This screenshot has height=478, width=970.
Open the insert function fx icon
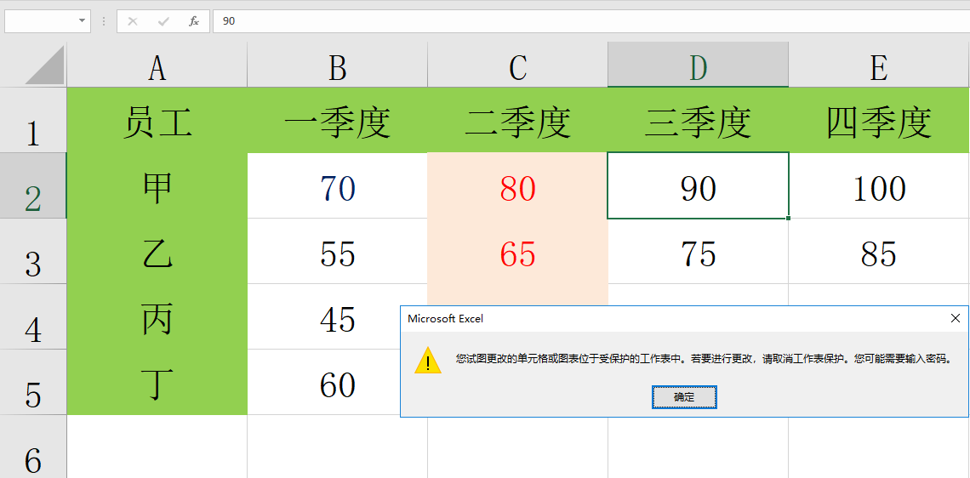(x=194, y=21)
